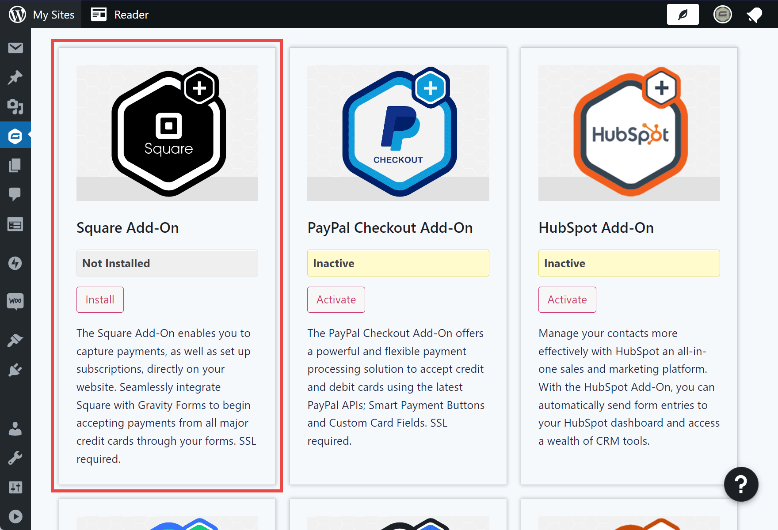The width and height of the screenshot is (778, 530).
Task: Click the PayPal Checkout Add-On title
Action: pyautogui.click(x=390, y=228)
